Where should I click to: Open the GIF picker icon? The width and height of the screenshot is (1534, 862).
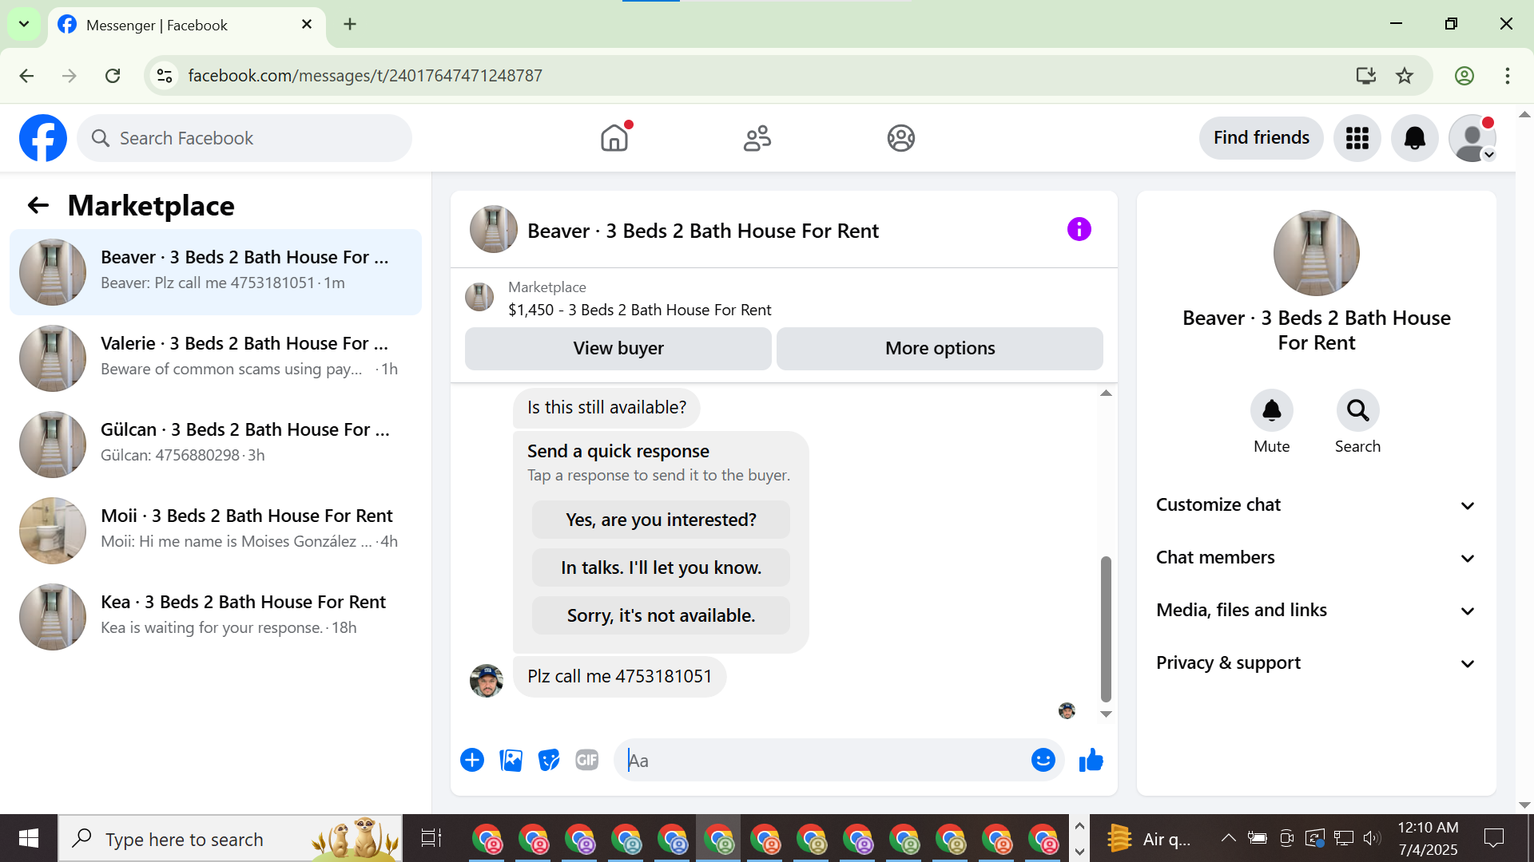[x=586, y=760]
